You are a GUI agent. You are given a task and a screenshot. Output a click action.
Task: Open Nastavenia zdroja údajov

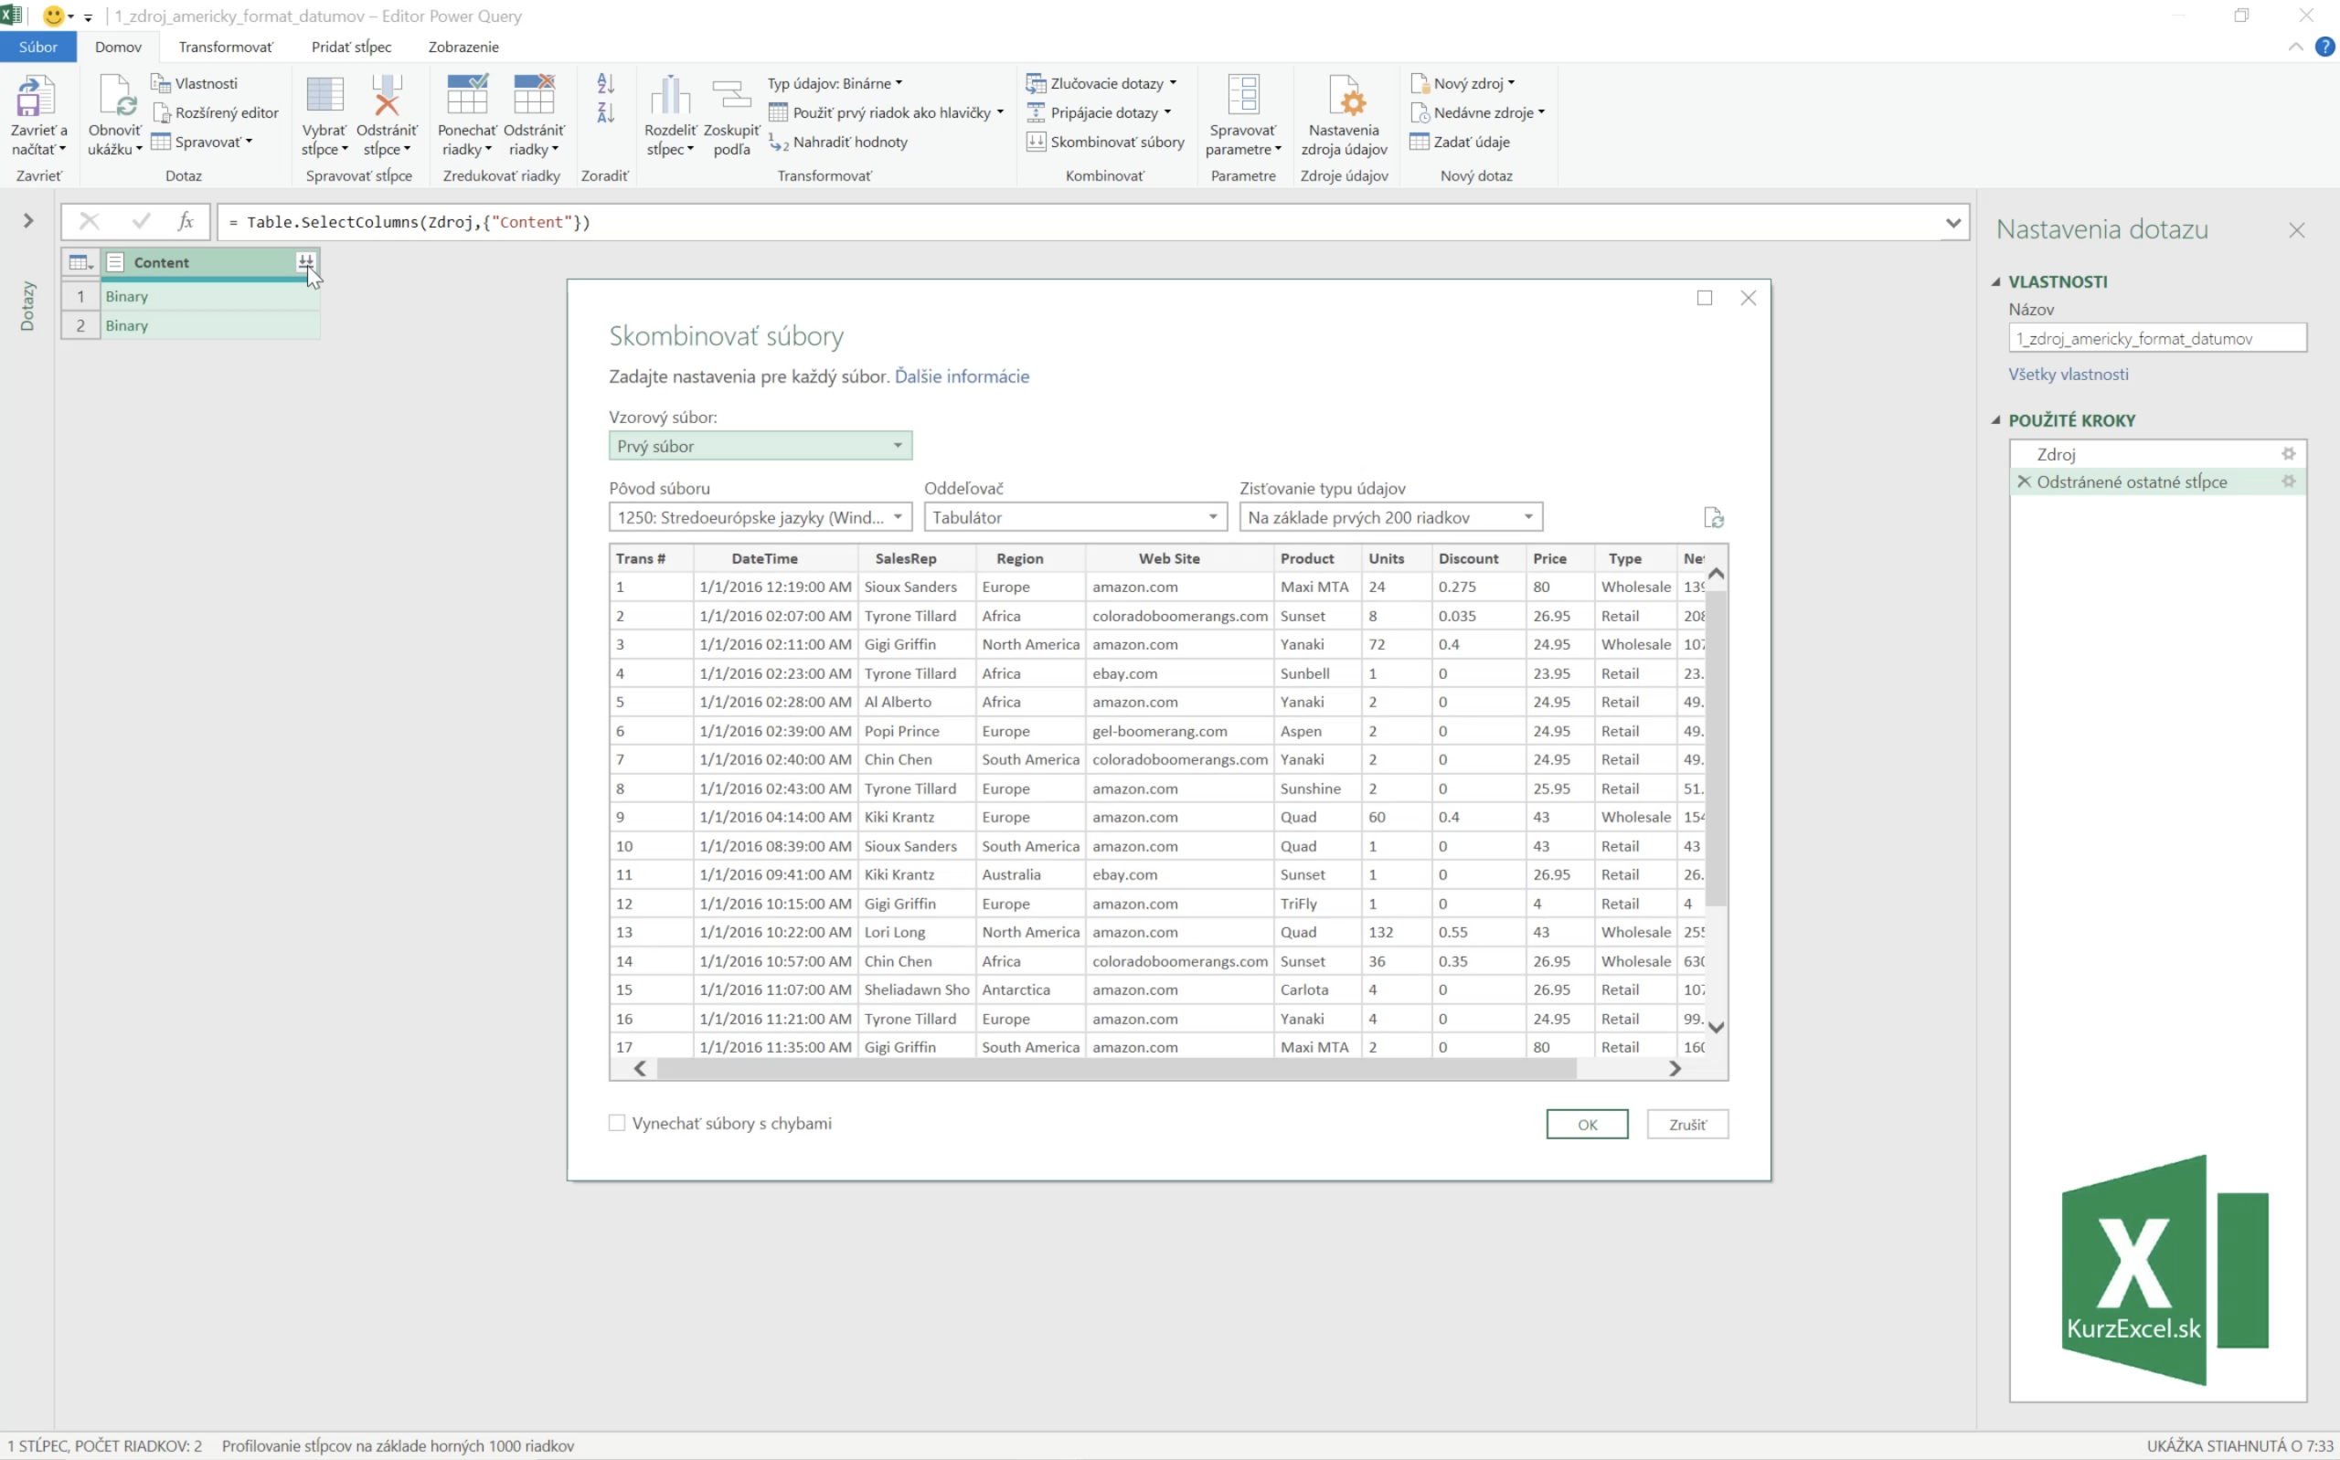point(1345,116)
